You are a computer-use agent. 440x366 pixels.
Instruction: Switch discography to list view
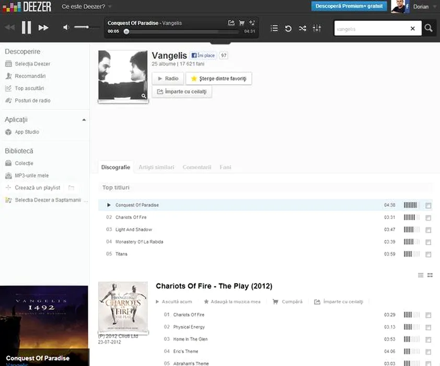click(421, 275)
